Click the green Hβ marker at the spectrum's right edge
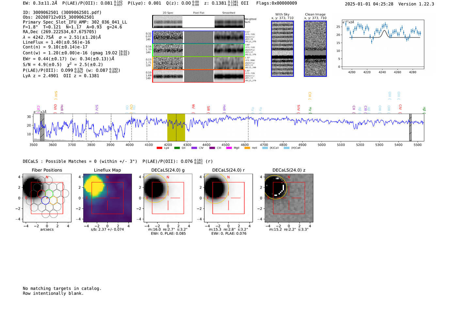457x311 pixels. 424,110
